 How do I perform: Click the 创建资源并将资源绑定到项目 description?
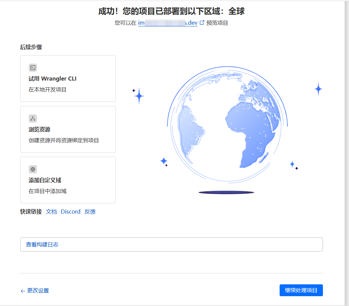pos(64,140)
